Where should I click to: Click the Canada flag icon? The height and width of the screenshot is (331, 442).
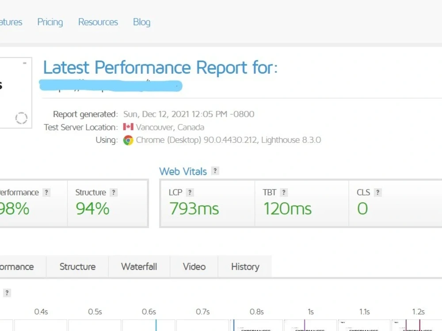128,127
